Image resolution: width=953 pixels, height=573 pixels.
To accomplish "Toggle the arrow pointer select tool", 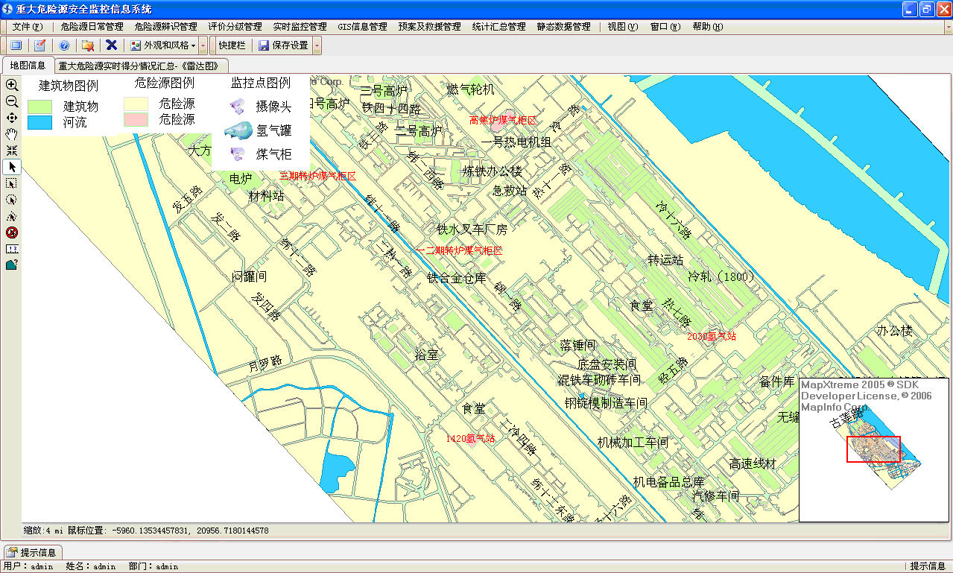I will point(12,167).
